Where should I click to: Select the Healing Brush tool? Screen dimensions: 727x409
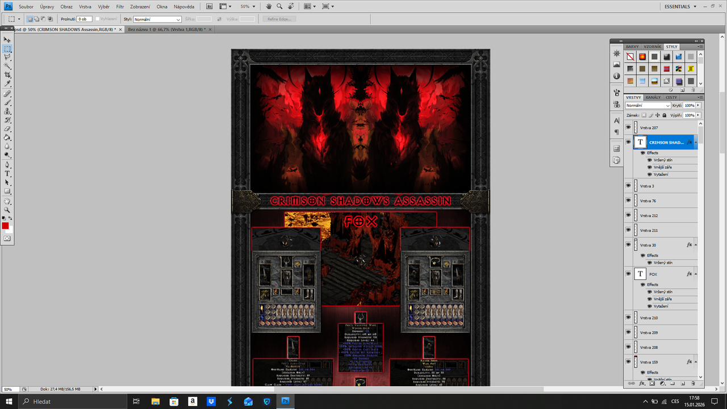[7, 94]
